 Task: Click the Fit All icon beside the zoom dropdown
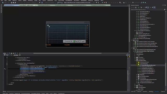tap(9, 53)
